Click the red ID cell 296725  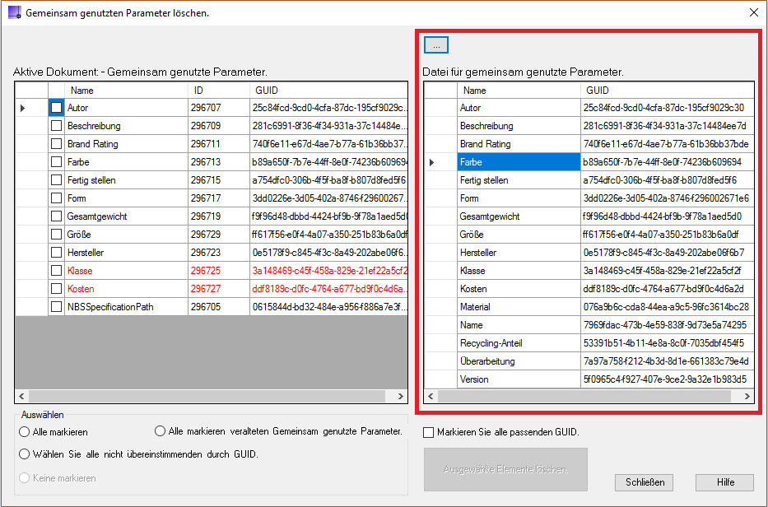219,271
